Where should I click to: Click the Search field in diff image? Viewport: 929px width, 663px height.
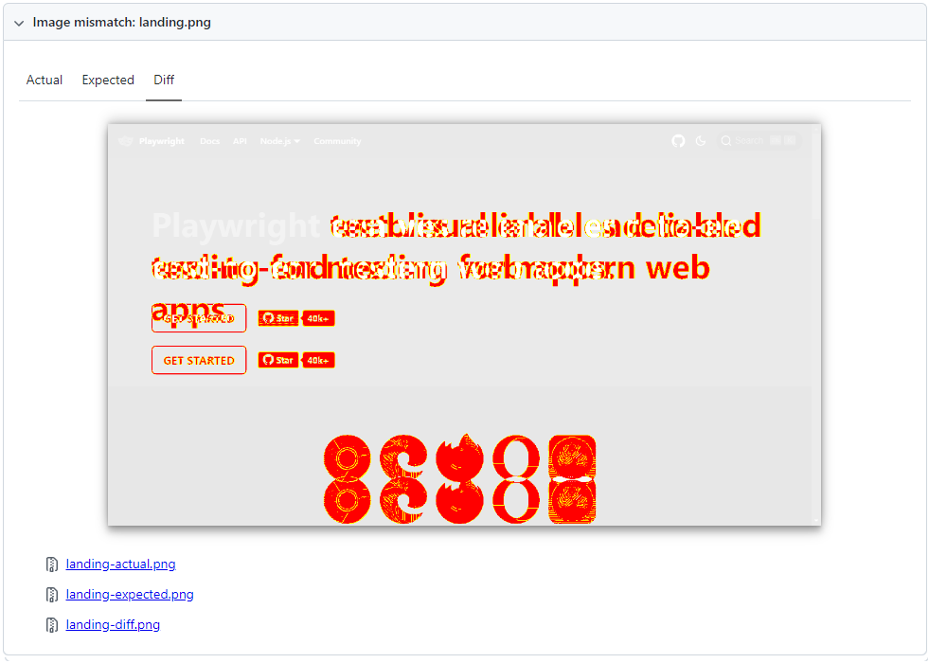(x=759, y=141)
